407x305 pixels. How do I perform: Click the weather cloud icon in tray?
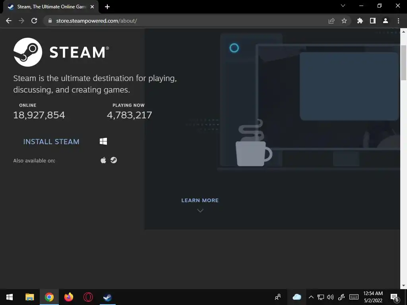click(x=297, y=297)
